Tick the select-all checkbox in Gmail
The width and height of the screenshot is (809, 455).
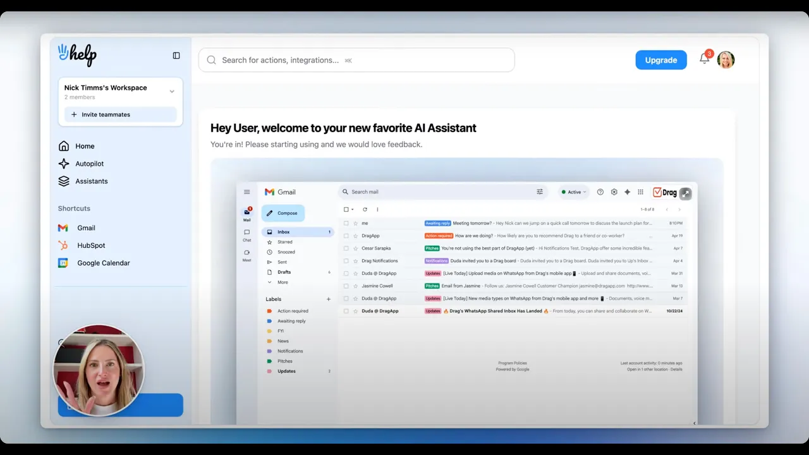tap(346, 209)
